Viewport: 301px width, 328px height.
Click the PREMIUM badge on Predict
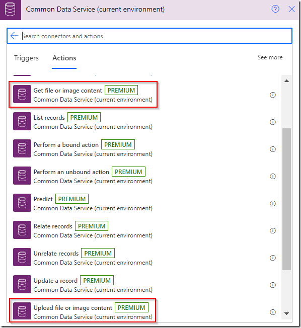pos(72,199)
